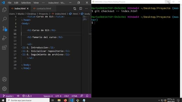Open the Accounts menu icon
182x102 pixels.
point(5,79)
